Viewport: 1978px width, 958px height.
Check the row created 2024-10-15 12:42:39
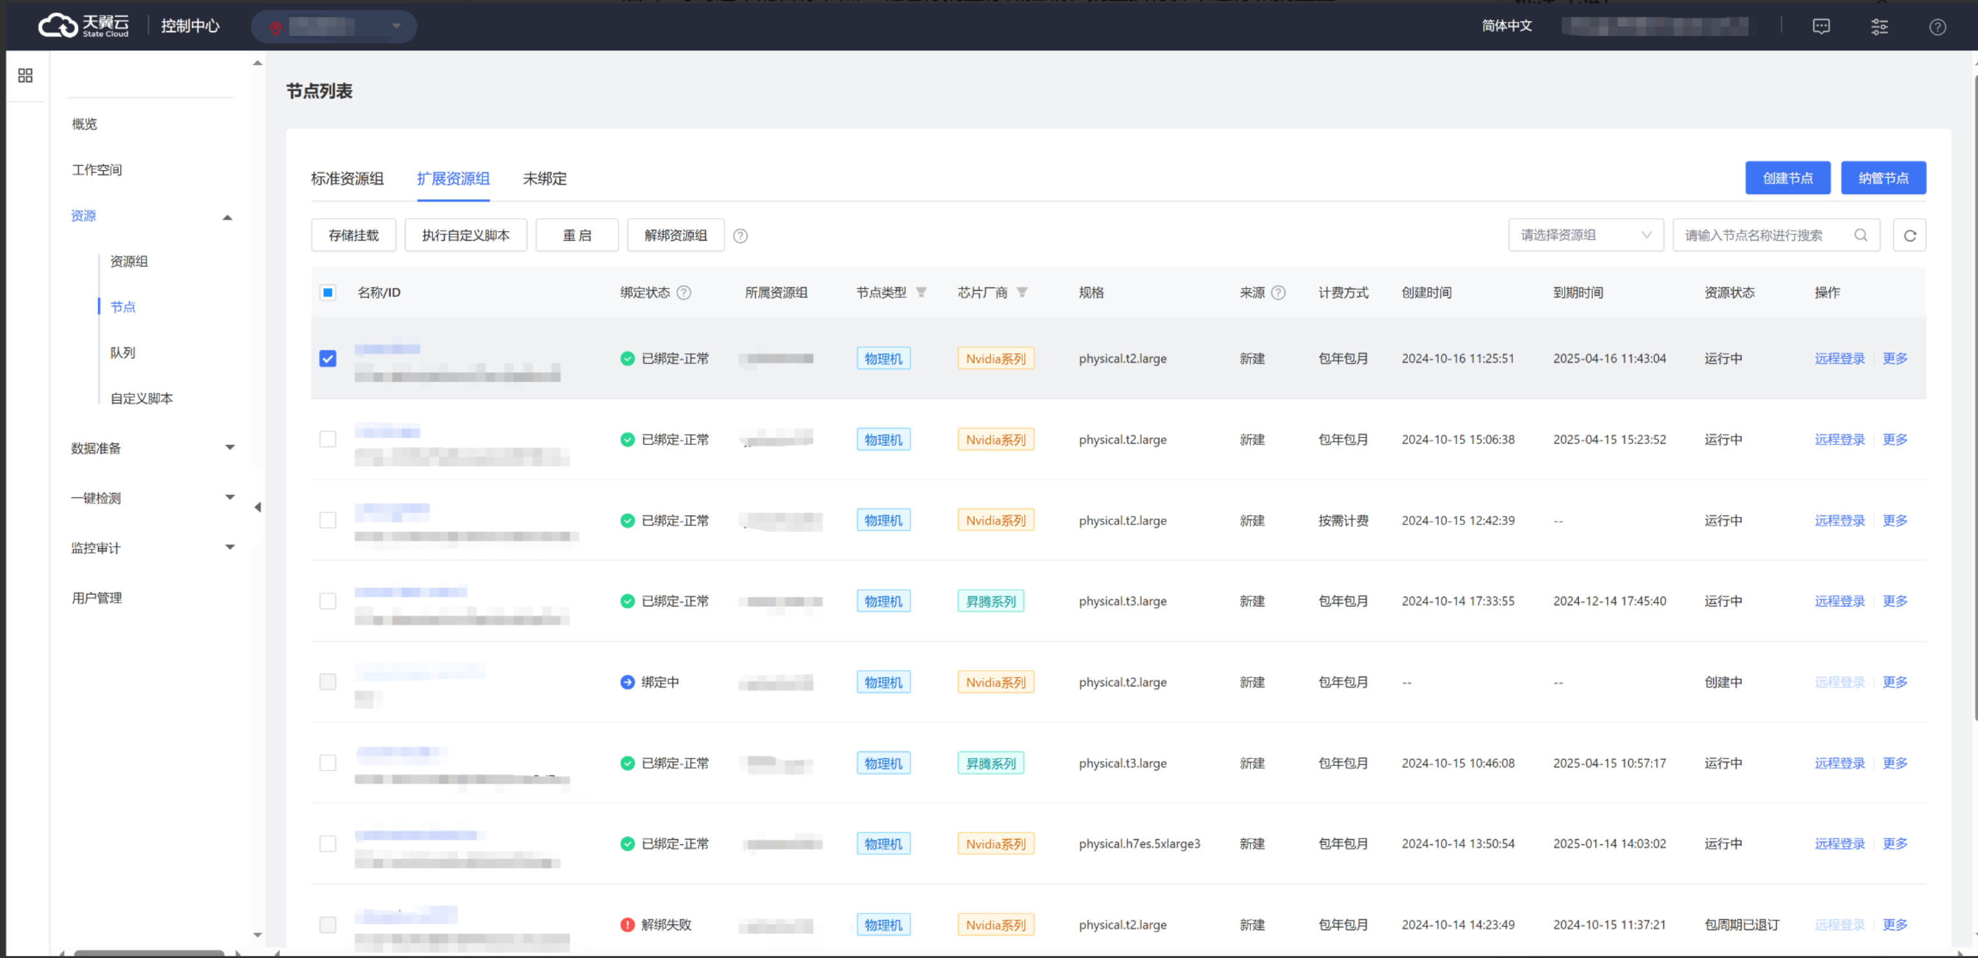(328, 520)
